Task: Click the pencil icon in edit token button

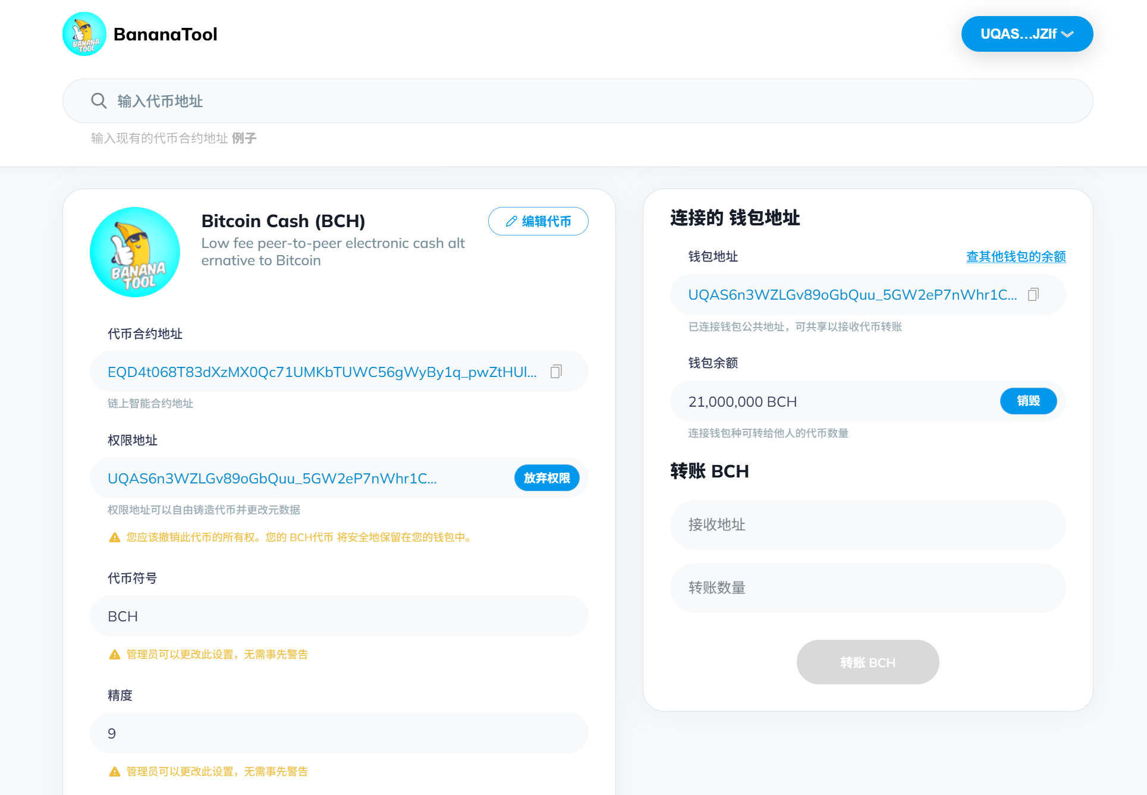Action: (x=511, y=221)
